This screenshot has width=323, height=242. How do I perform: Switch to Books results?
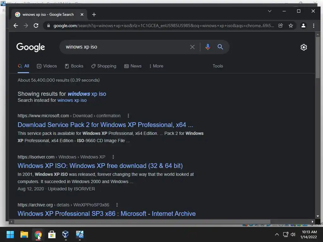[x=74, y=66]
